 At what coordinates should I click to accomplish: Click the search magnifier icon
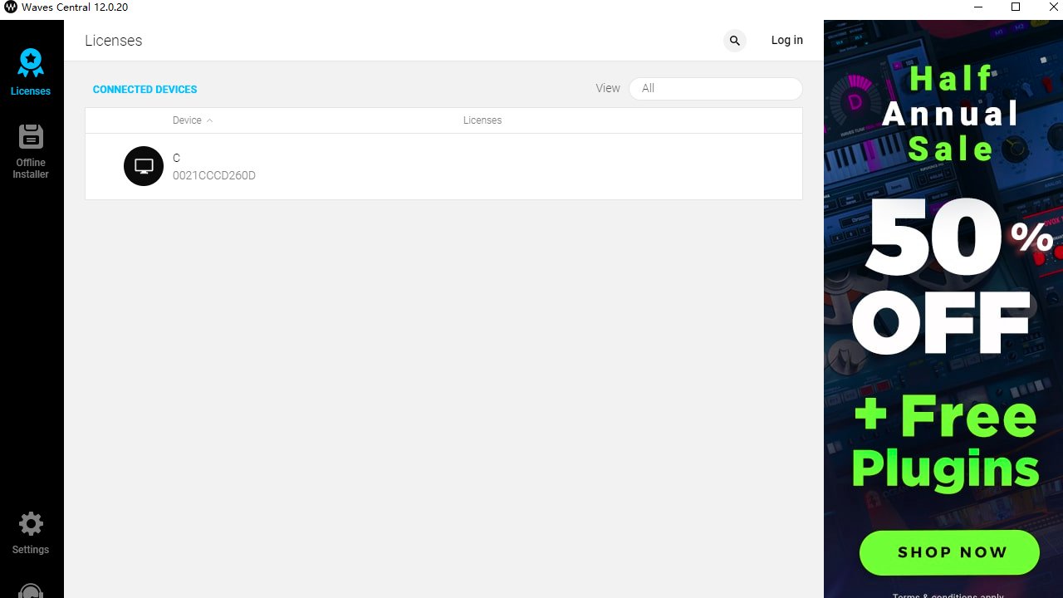click(734, 41)
